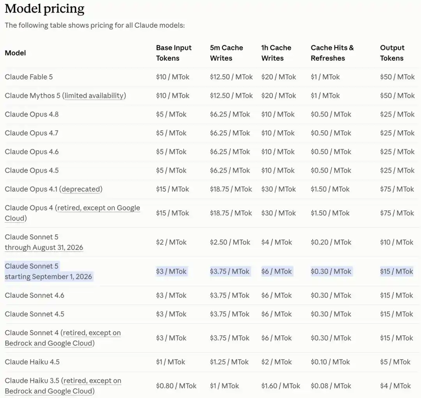Open the 'deprecated' link beside Opus 4.1

point(81,189)
